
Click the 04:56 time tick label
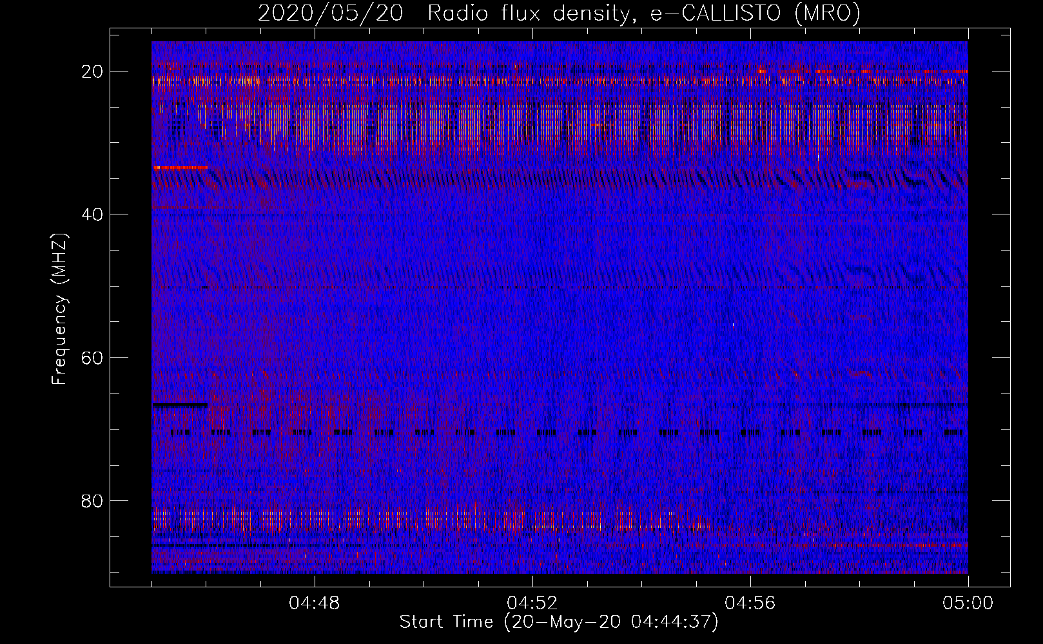pyautogui.click(x=750, y=603)
